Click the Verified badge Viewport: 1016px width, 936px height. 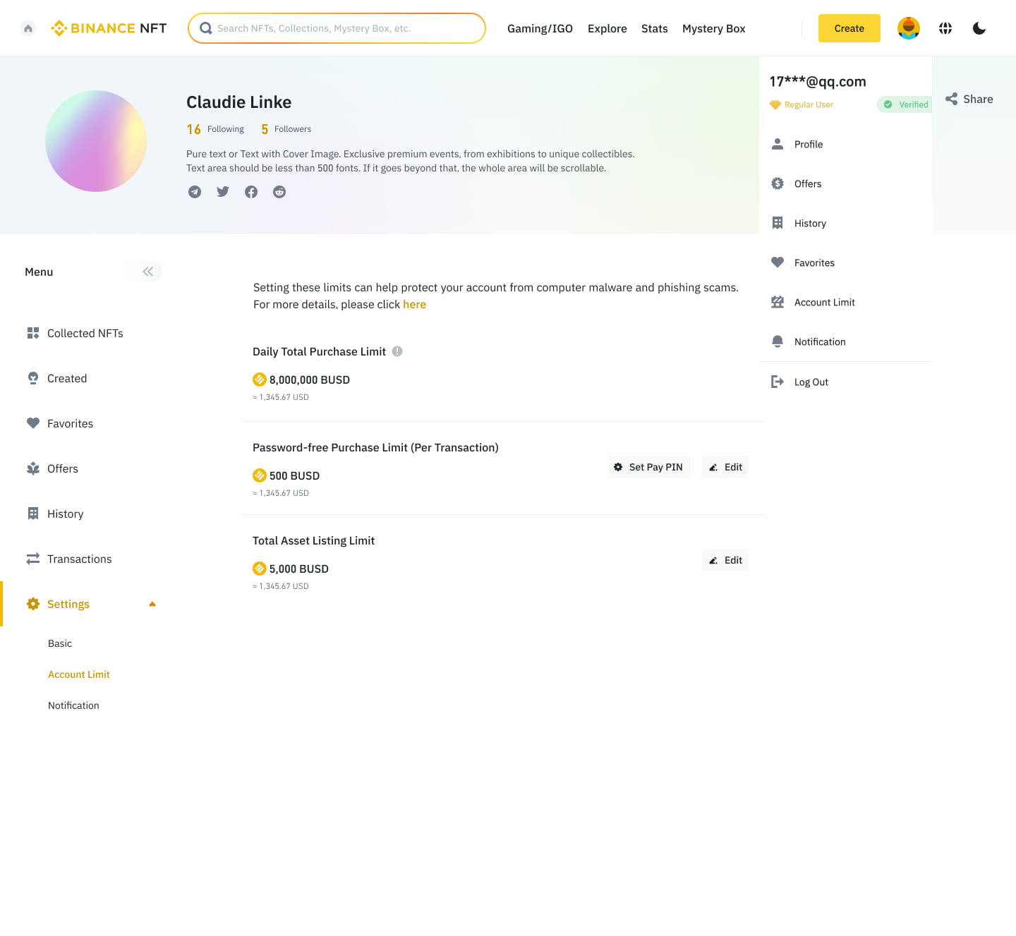click(905, 104)
